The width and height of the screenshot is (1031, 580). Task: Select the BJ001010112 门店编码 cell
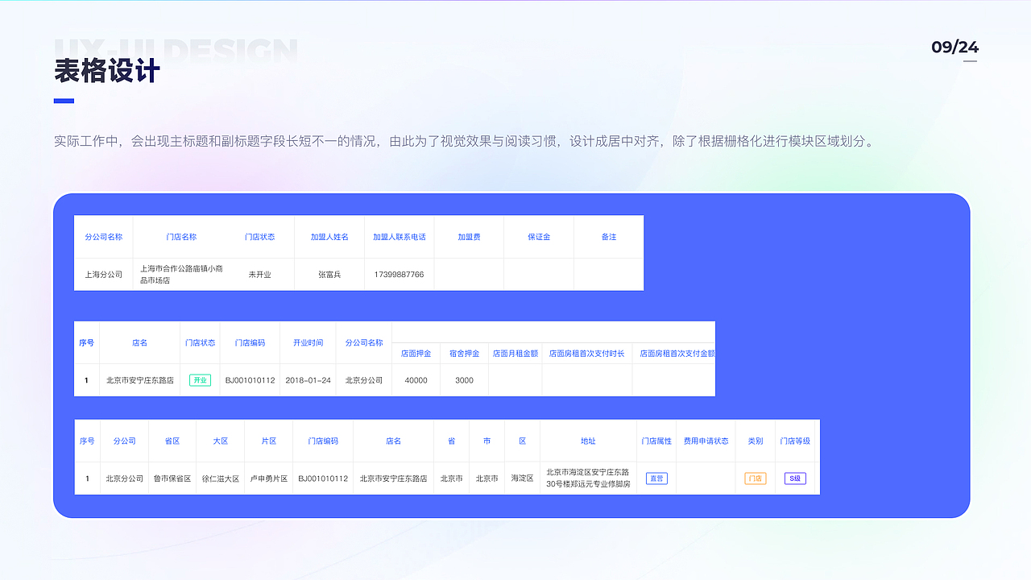click(252, 379)
